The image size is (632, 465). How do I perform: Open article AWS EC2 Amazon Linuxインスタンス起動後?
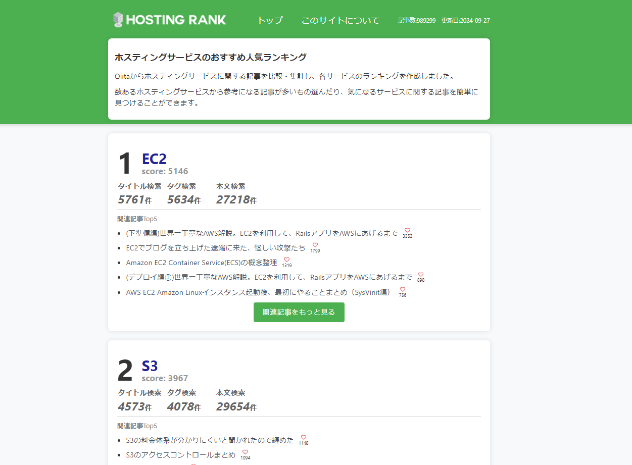tap(259, 292)
